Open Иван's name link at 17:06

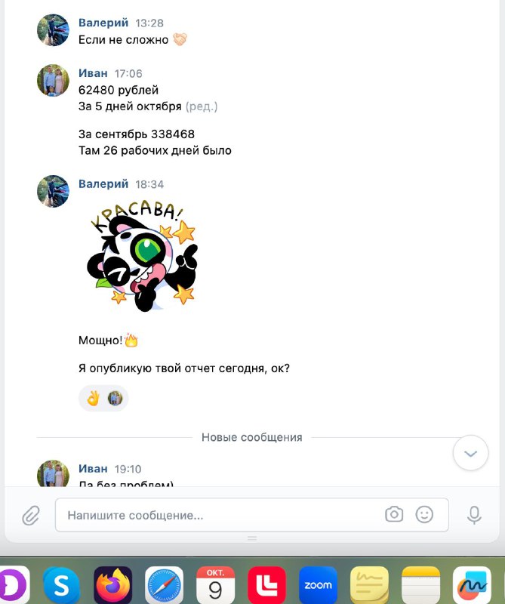tap(93, 72)
